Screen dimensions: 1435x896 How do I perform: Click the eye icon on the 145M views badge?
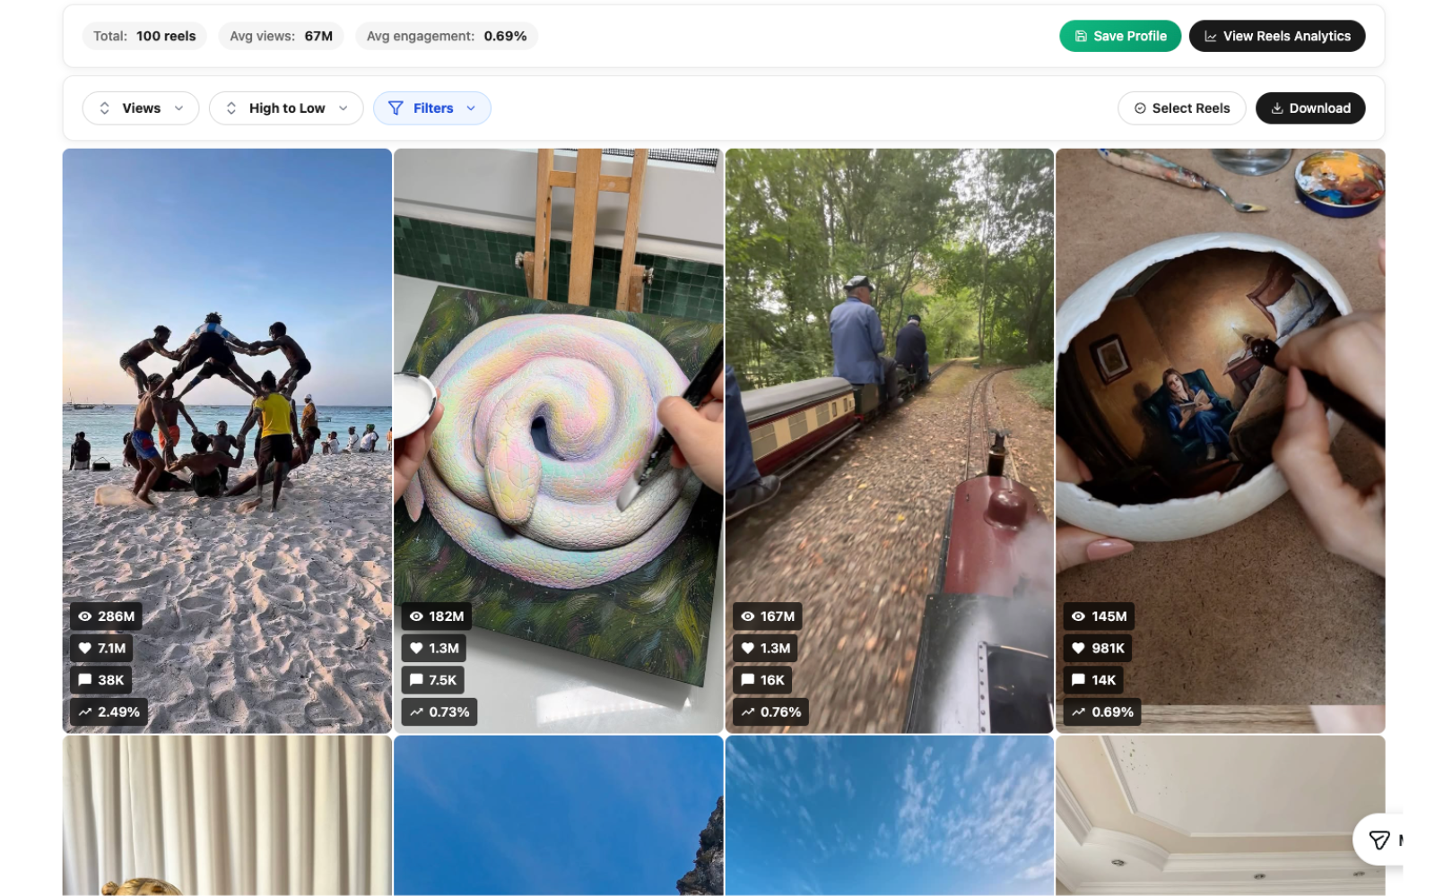1079,616
